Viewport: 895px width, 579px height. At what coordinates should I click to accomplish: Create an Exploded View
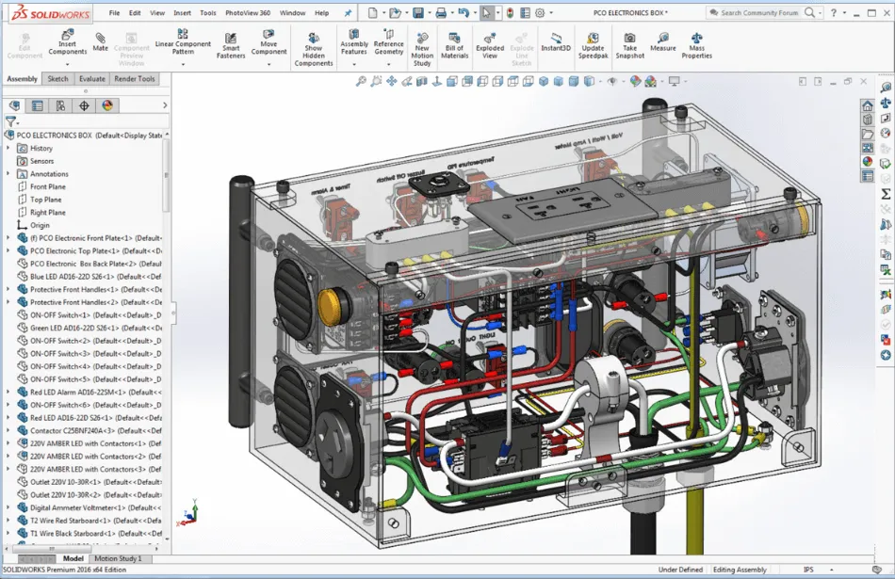490,45
